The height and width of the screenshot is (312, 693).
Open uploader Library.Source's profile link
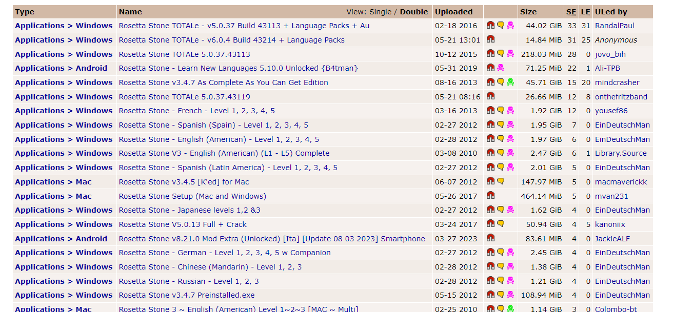621,153
